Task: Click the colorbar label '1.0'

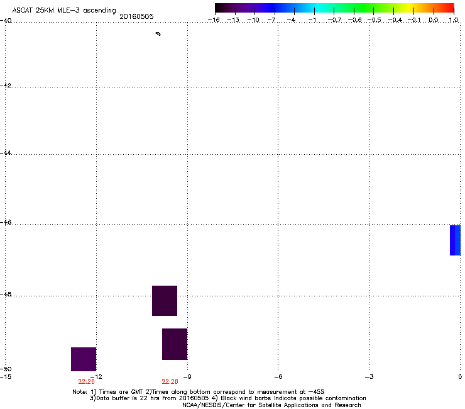Action: coord(454,20)
